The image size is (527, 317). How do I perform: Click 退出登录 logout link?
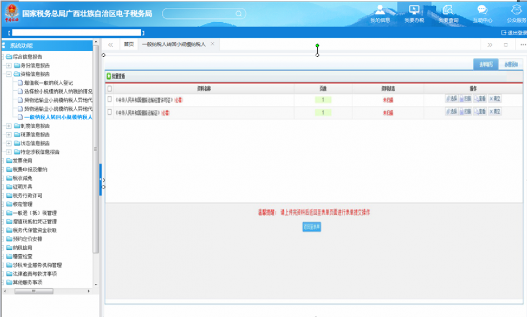(x=513, y=33)
